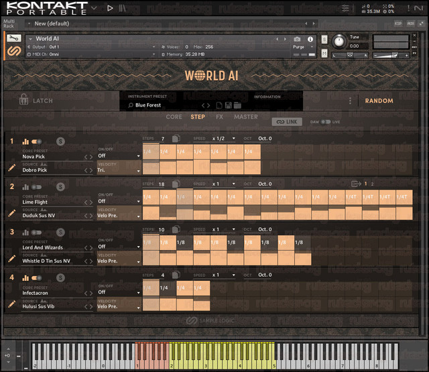Copy steps icon in core 2 row
This screenshot has width=429, height=372.
coord(176,184)
